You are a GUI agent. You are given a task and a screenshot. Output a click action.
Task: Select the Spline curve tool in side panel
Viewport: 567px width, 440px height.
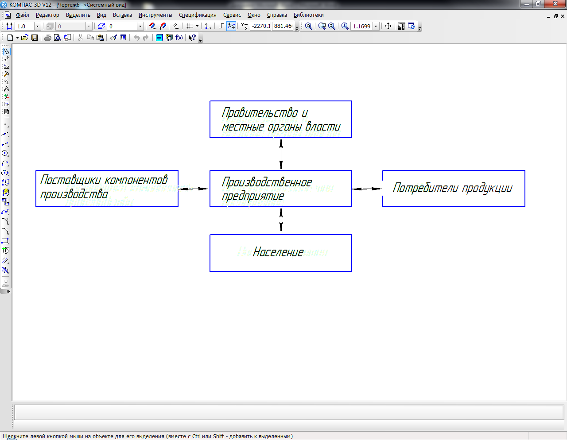coord(5,212)
